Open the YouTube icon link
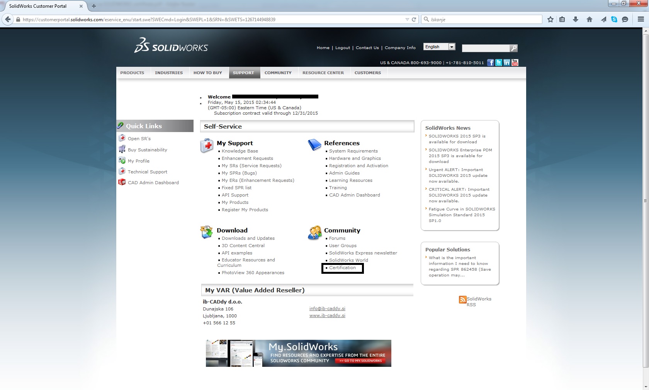The image size is (649, 390). tap(515, 63)
